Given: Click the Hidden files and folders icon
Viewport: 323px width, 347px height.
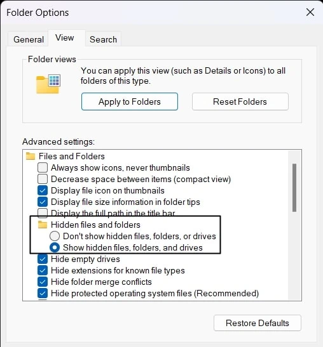Looking at the screenshot, I should [x=43, y=225].
